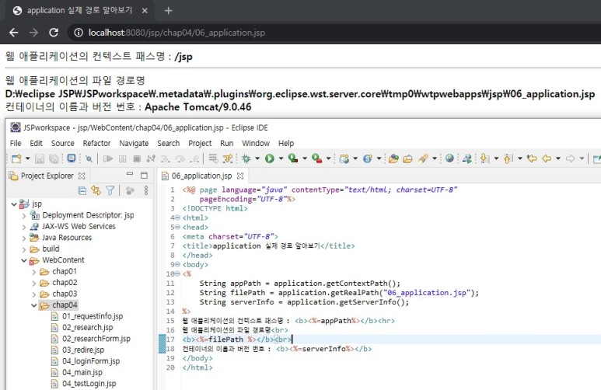The height and width of the screenshot is (390, 601).
Task: Expand the chap01 folder
Action: tap(33, 272)
